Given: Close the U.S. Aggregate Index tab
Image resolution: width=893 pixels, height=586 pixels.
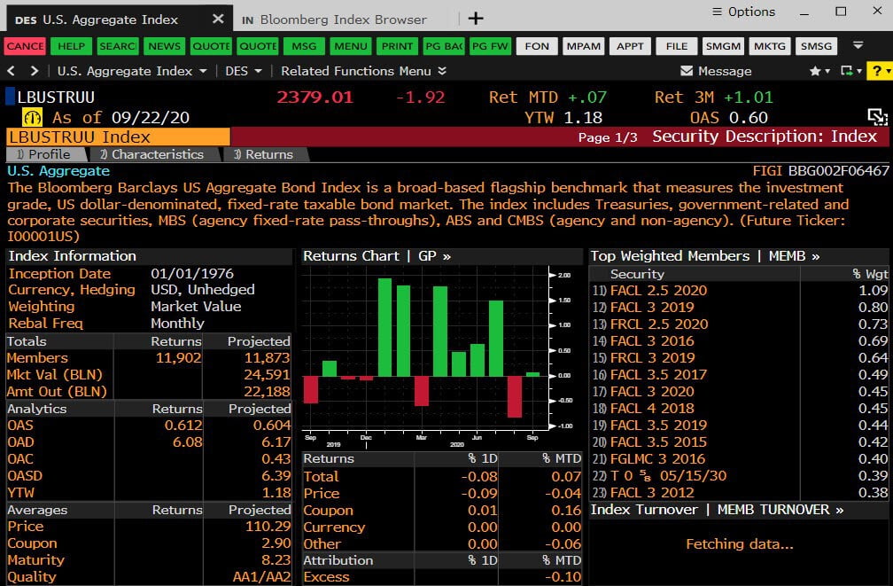Looking at the screenshot, I should coord(218,19).
